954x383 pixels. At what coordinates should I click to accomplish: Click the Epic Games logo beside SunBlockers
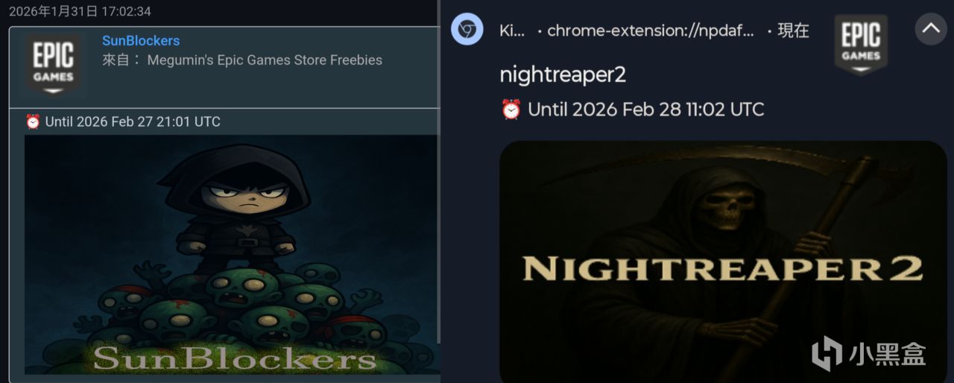point(54,66)
